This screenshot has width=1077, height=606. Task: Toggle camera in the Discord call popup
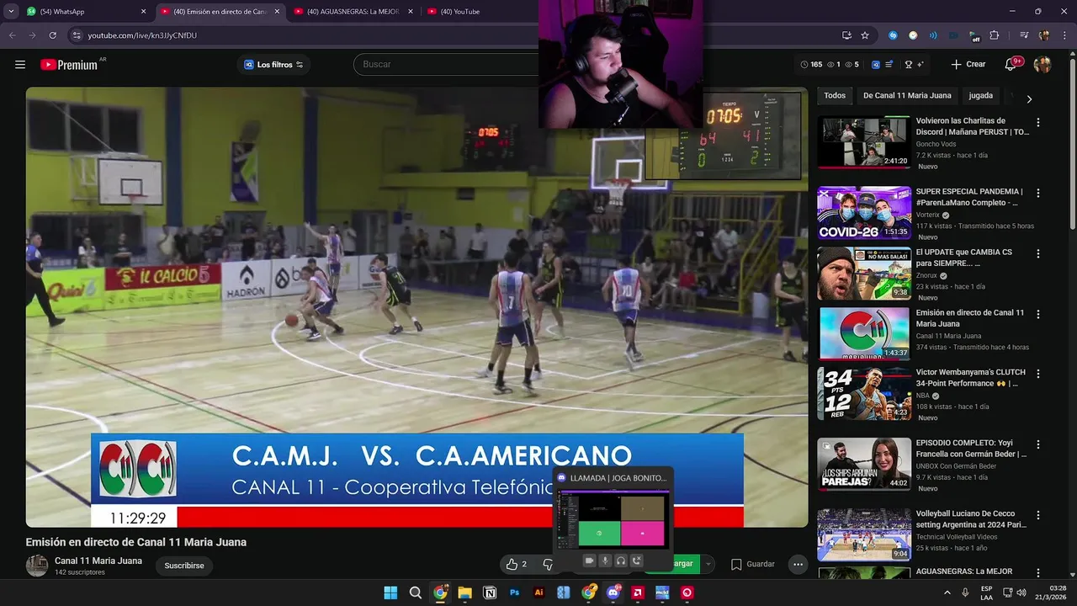coord(589,561)
